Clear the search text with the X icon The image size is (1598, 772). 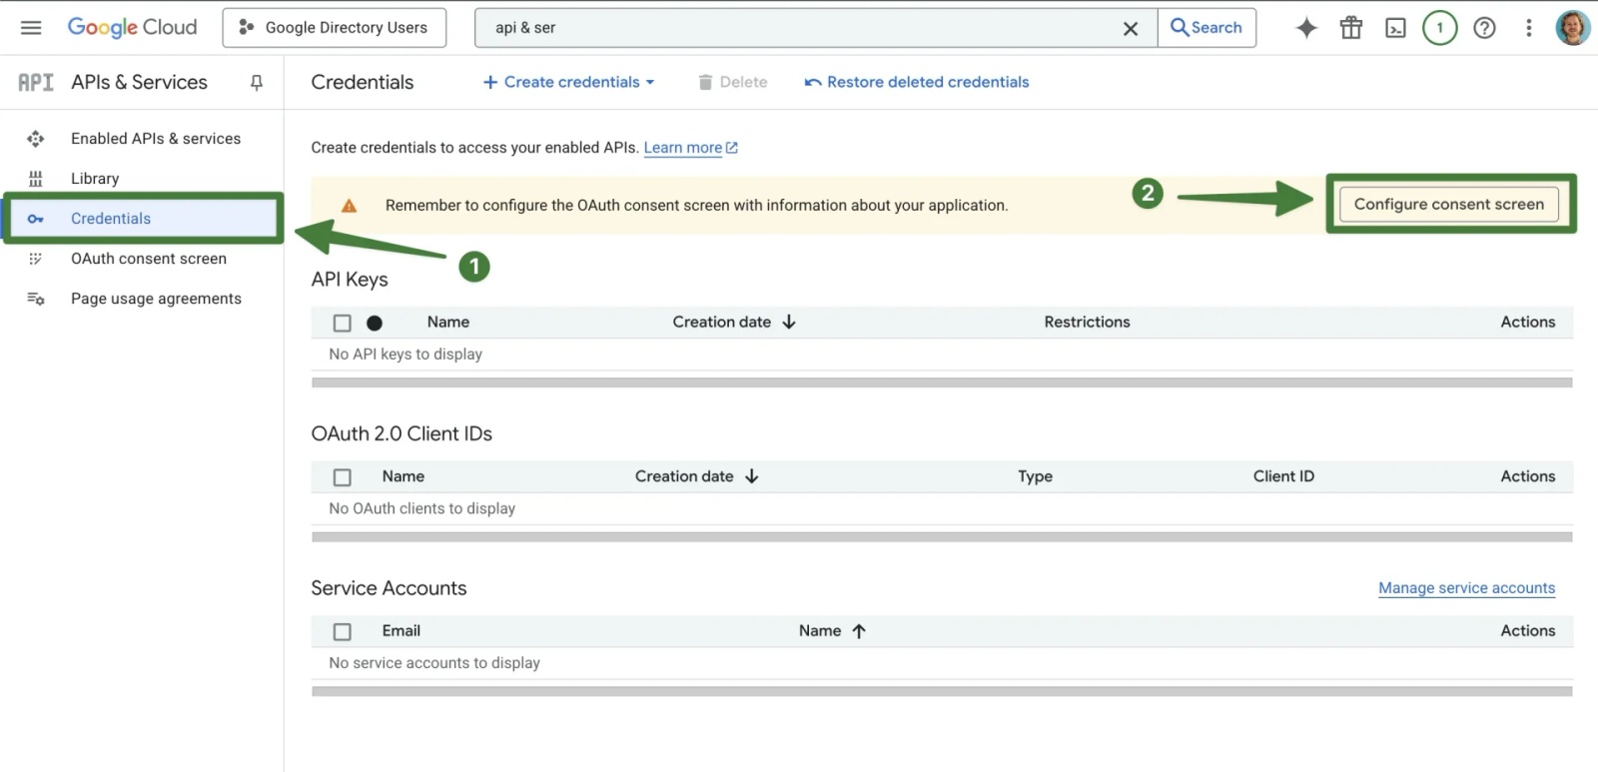click(1131, 29)
